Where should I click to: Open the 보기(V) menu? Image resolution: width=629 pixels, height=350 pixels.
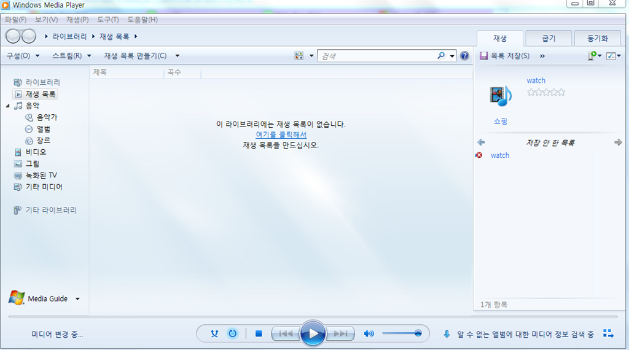pyautogui.click(x=46, y=20)
